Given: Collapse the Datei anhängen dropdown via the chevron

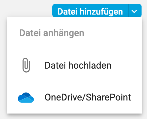Looking at the screenshot, I should 135,11.
